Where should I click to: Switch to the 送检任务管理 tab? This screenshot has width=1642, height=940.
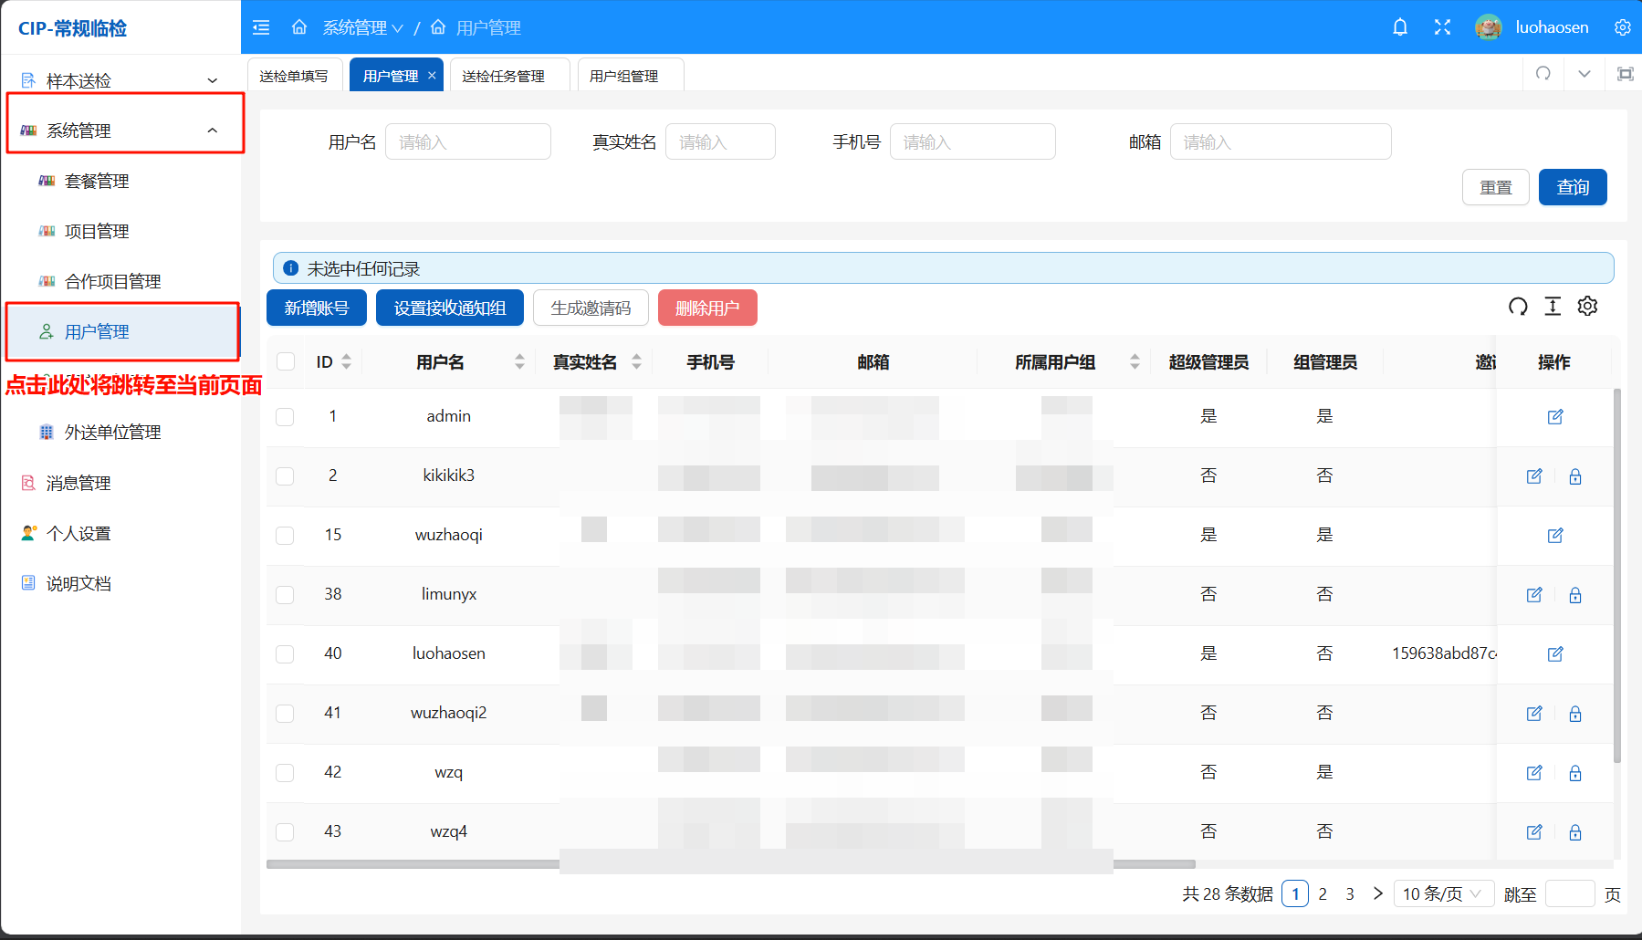[503, 76]
